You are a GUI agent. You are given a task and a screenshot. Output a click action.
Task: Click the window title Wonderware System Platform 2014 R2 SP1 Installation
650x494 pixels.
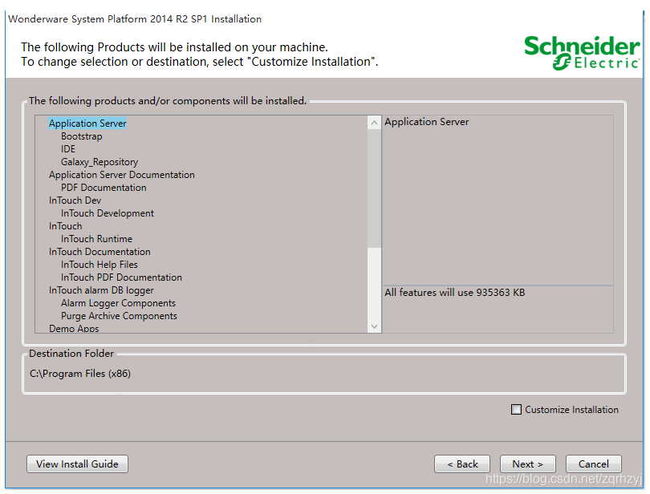(135, 19)
